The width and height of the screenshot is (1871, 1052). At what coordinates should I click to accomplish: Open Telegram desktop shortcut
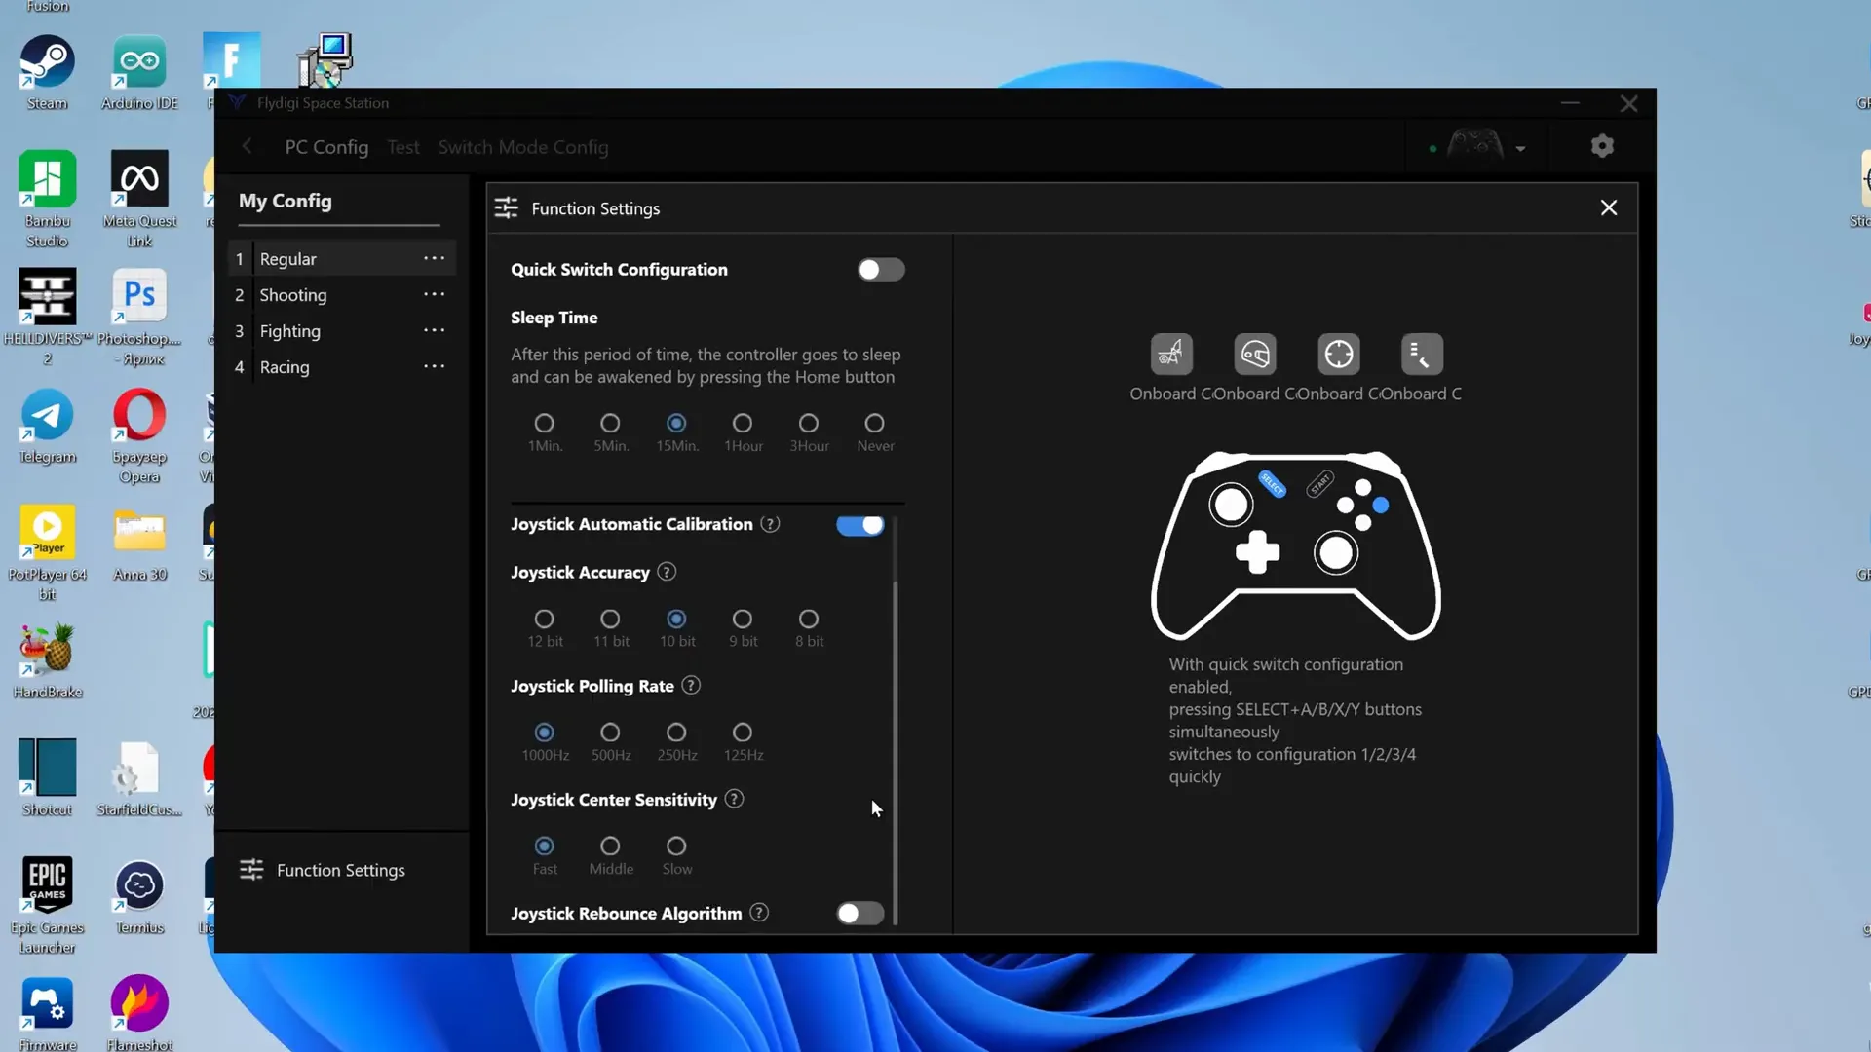click(x=47, y=427)
